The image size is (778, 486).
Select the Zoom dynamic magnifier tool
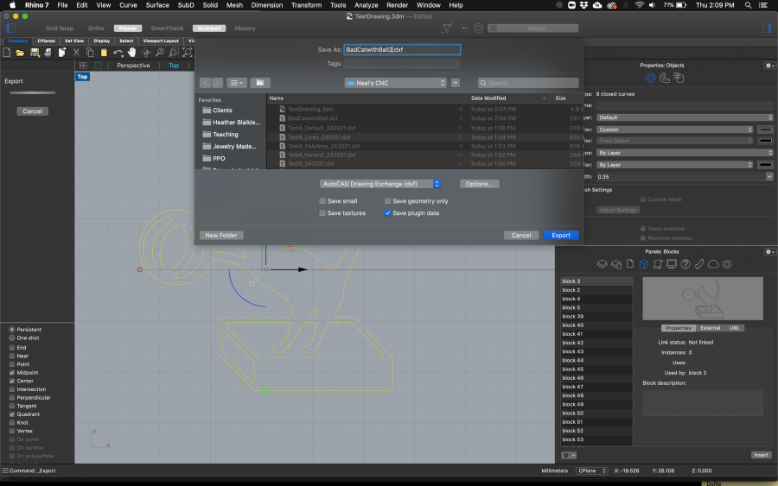pyautogui.click(x=160, y=52)
